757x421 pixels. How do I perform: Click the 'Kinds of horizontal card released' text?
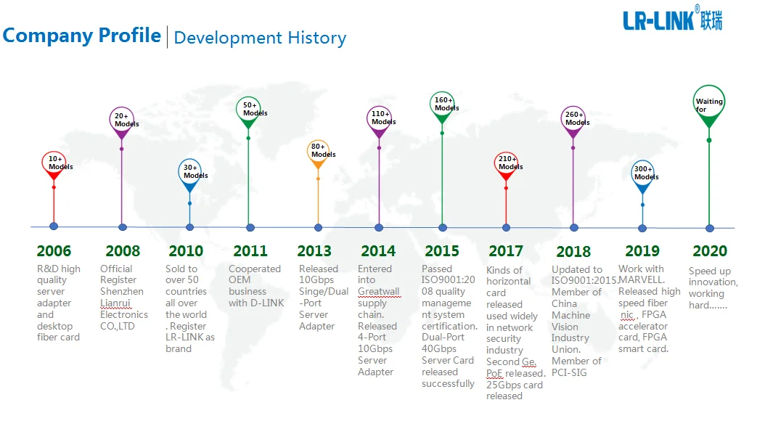coord(515,332)
